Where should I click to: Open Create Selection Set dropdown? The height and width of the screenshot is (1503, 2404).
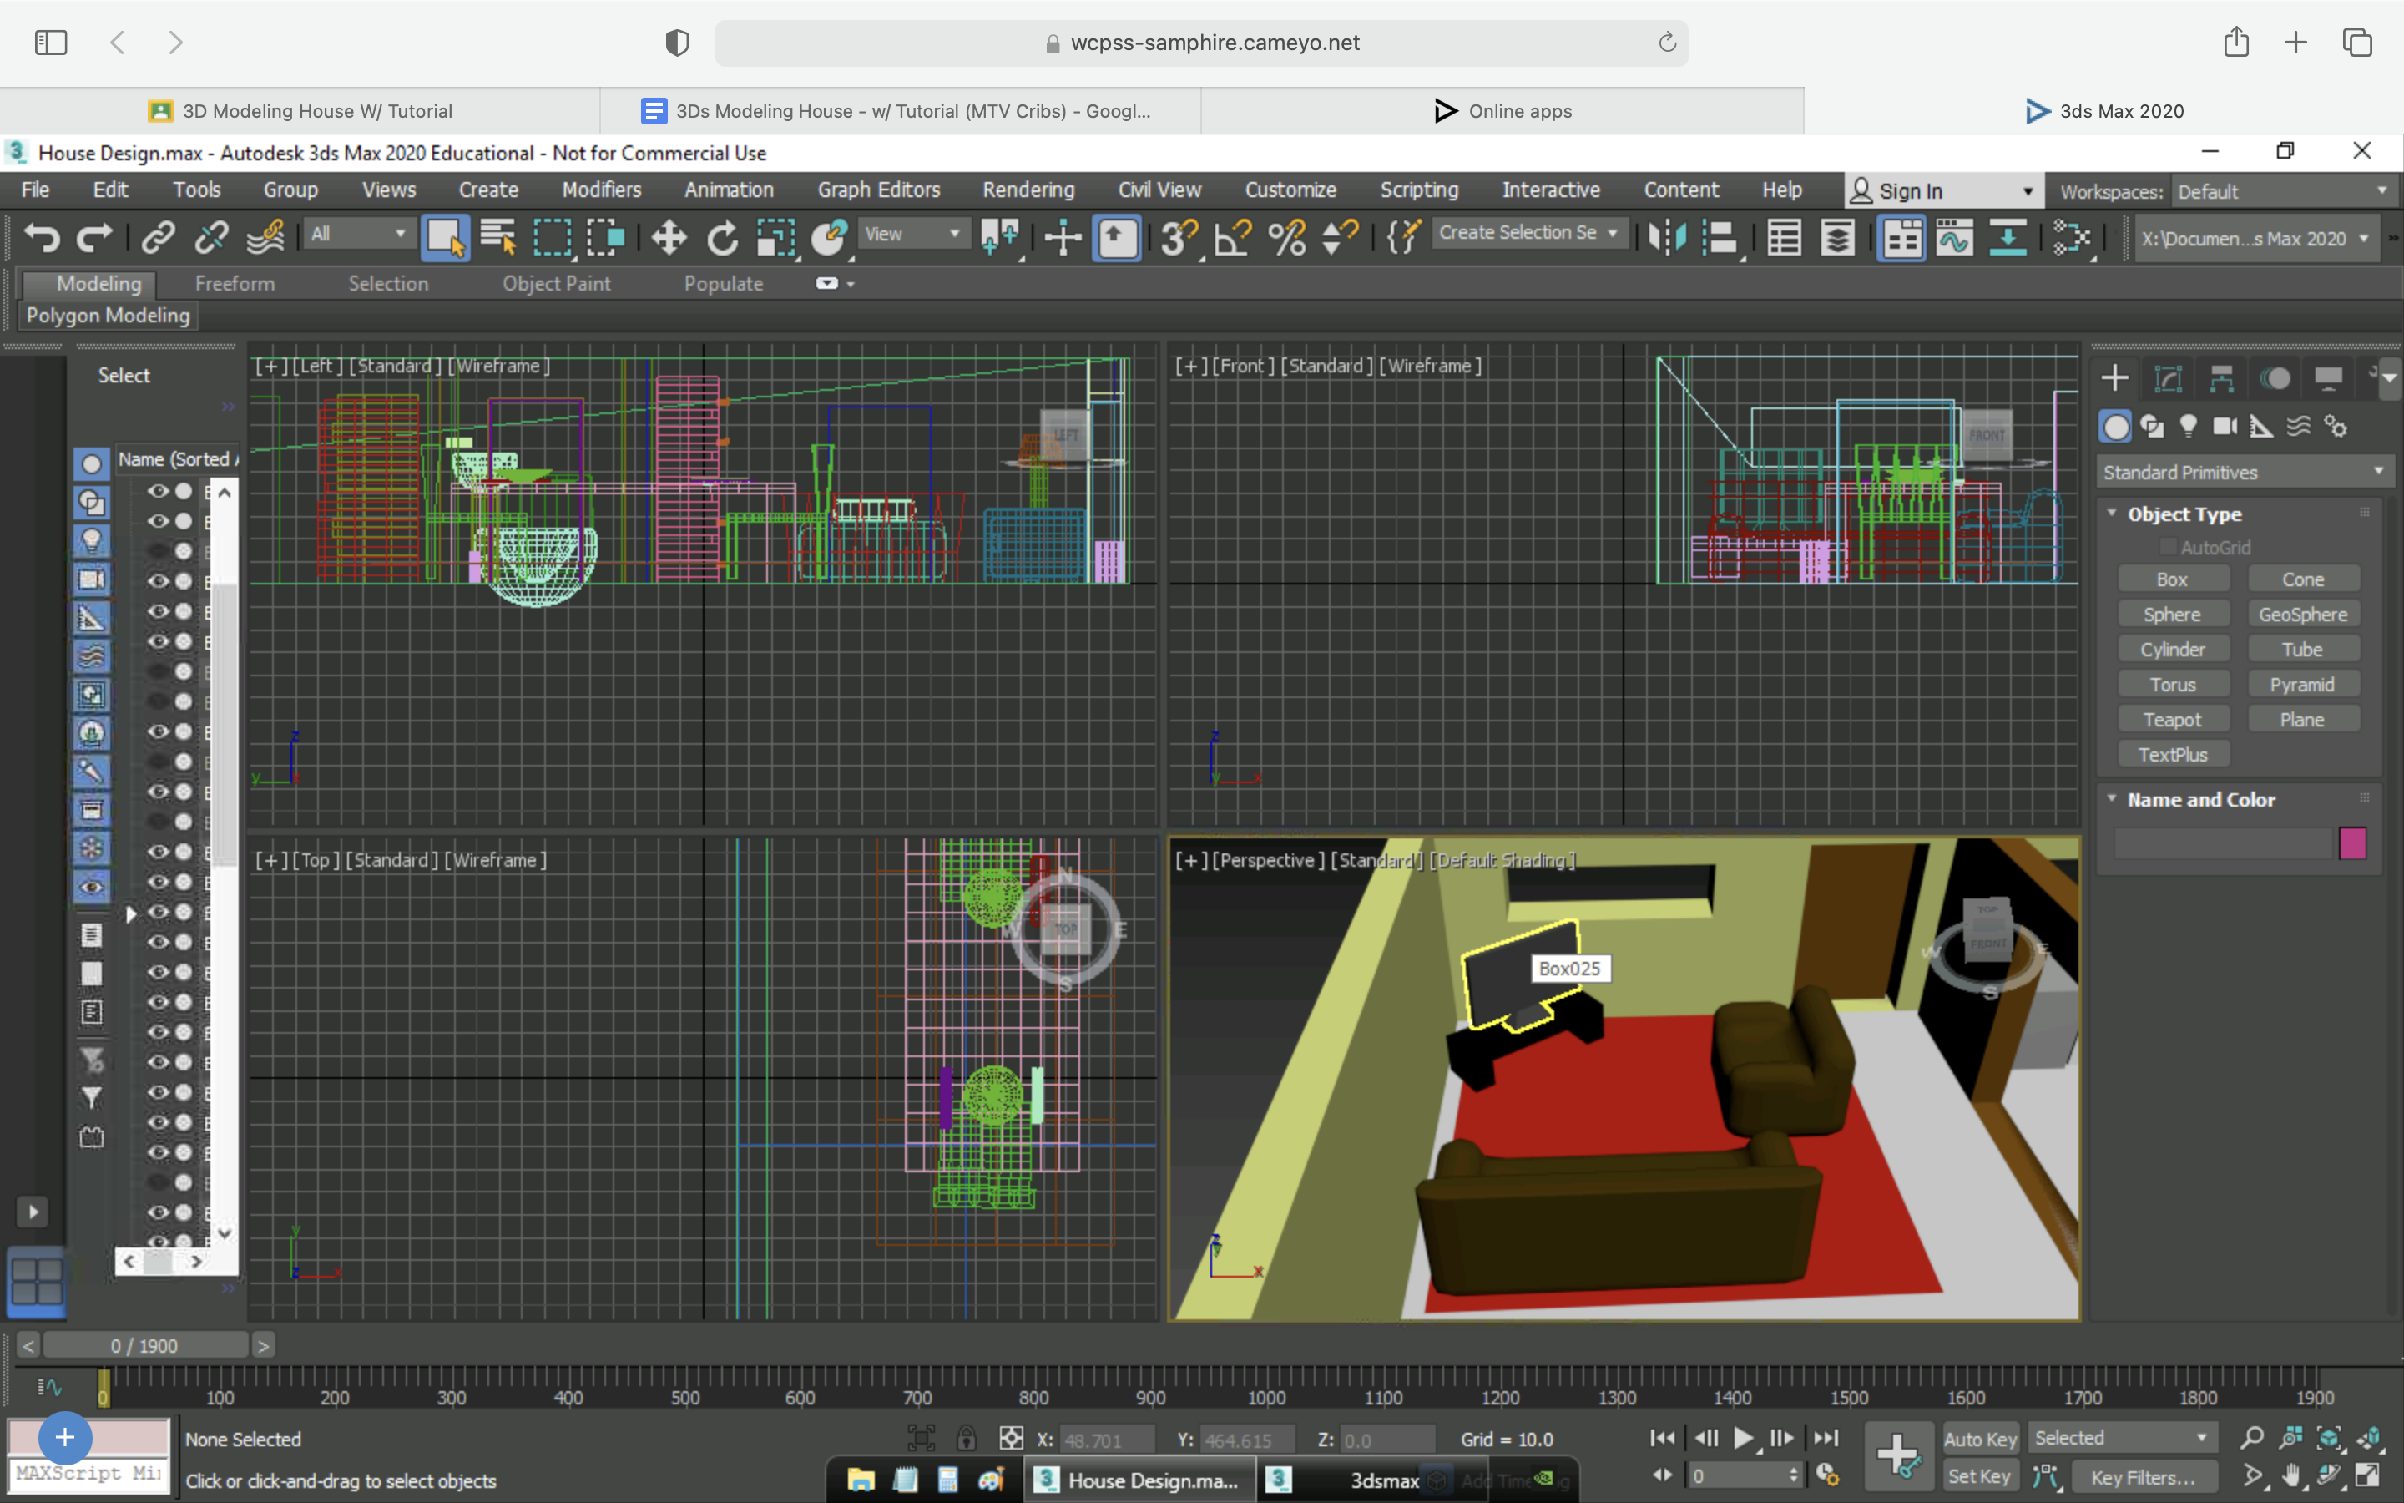pos(1529,233)
